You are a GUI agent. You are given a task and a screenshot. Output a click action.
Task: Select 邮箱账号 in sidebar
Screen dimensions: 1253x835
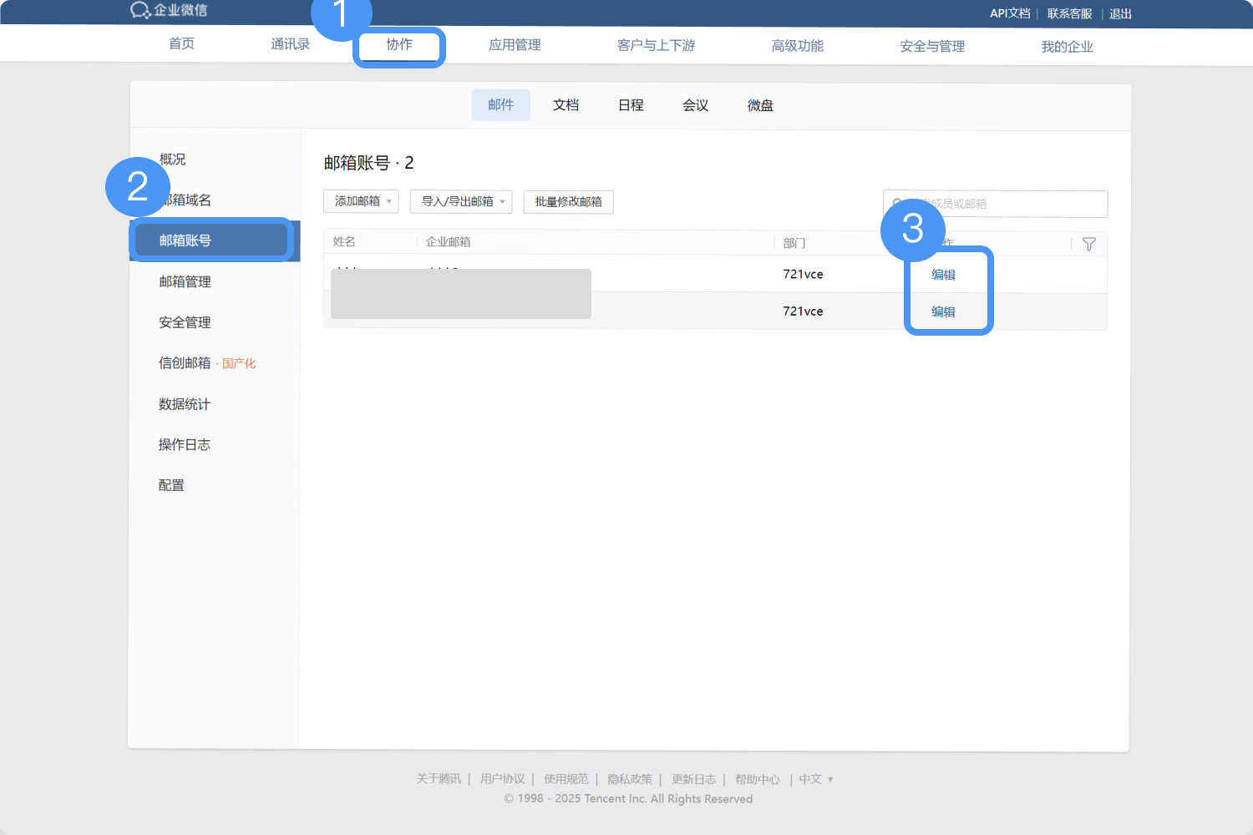[215, 240]
